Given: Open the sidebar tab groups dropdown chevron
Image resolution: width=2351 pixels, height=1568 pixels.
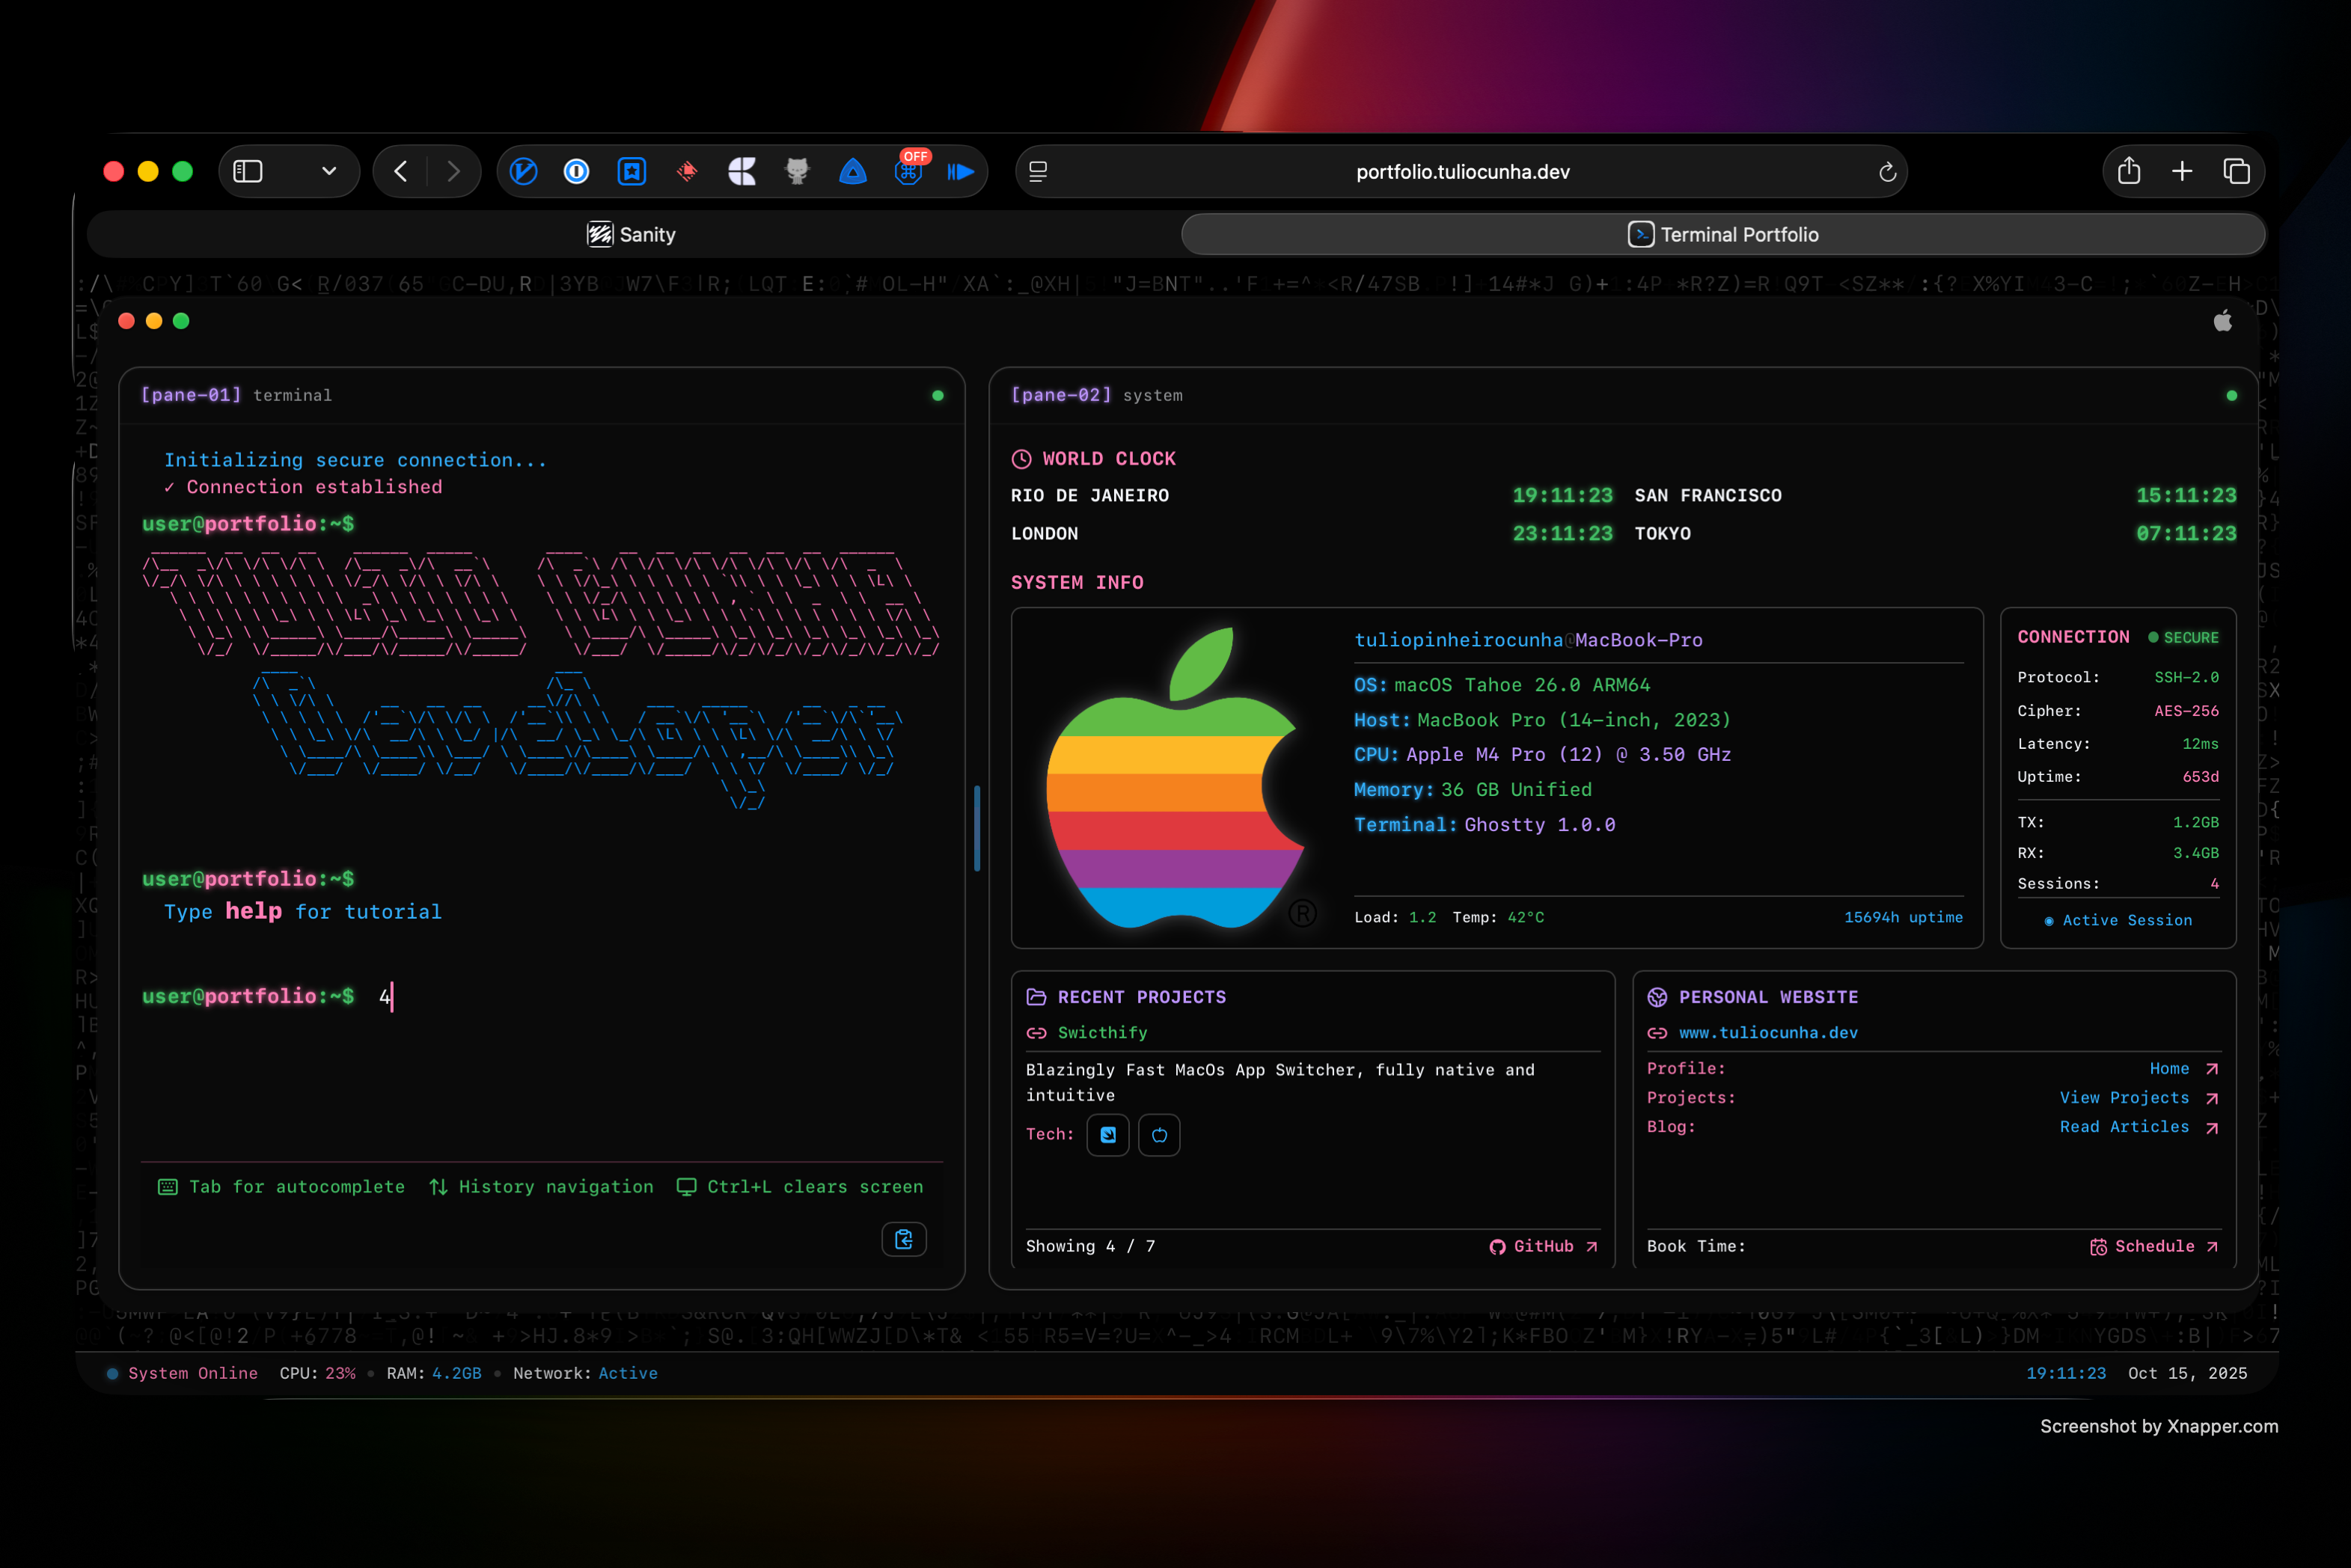Looking at the screenshot, I should click(329, 172).
